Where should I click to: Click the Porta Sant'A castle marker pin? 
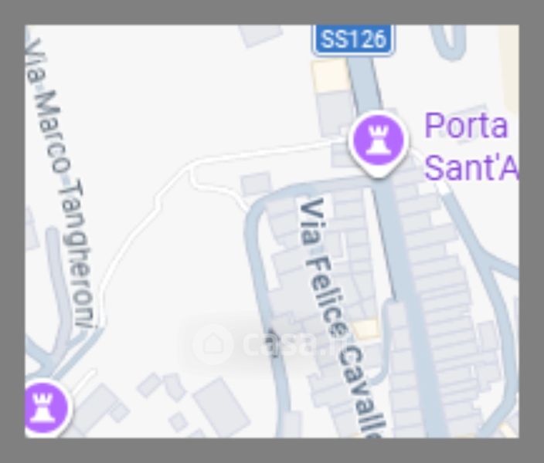pyautogui.click(x=379, y=144)
